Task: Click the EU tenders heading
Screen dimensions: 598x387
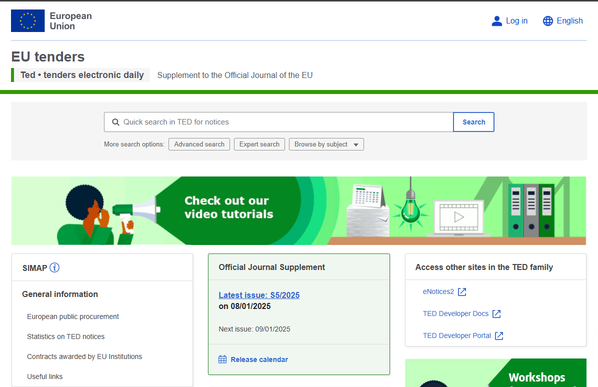Action: pos(47,57)
